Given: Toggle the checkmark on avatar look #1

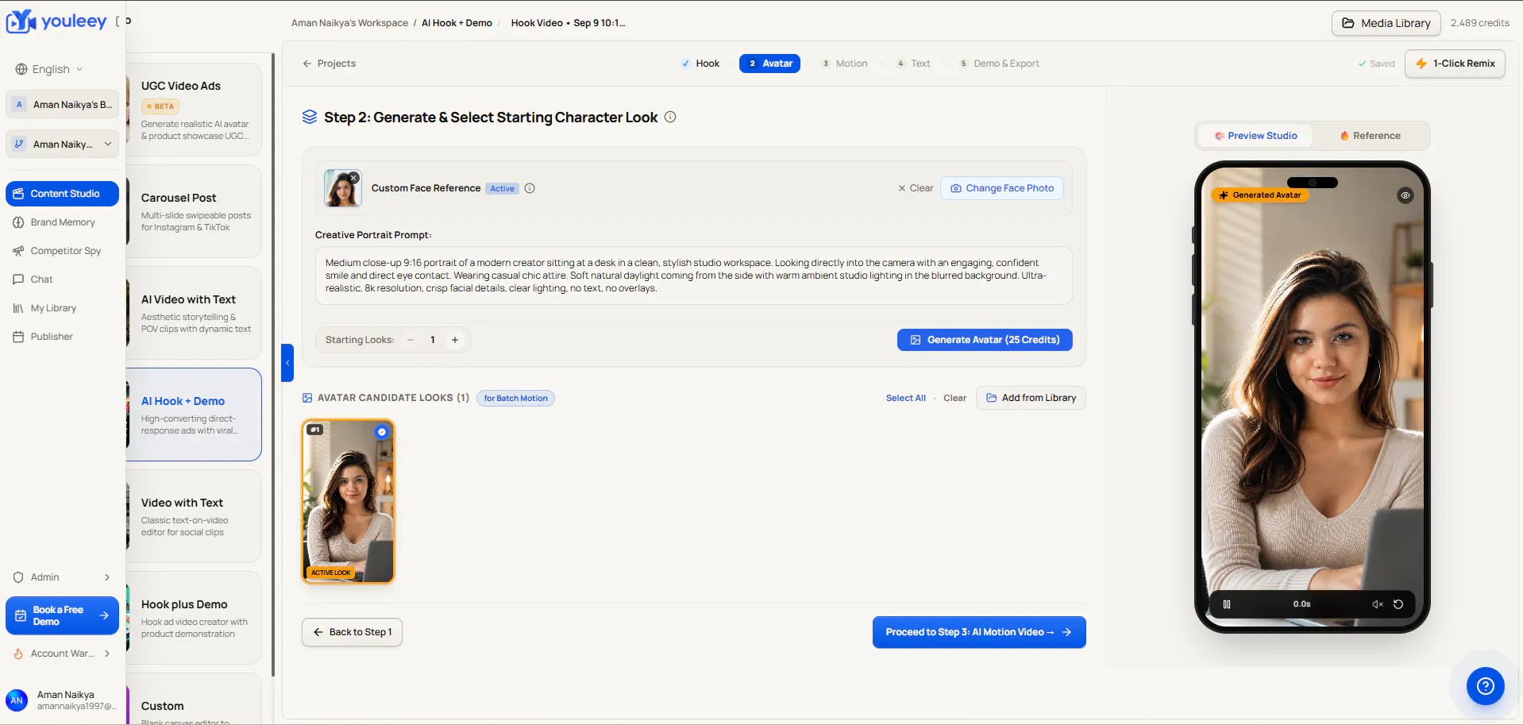Looking at the screenshot, I should tap(382, 432).
